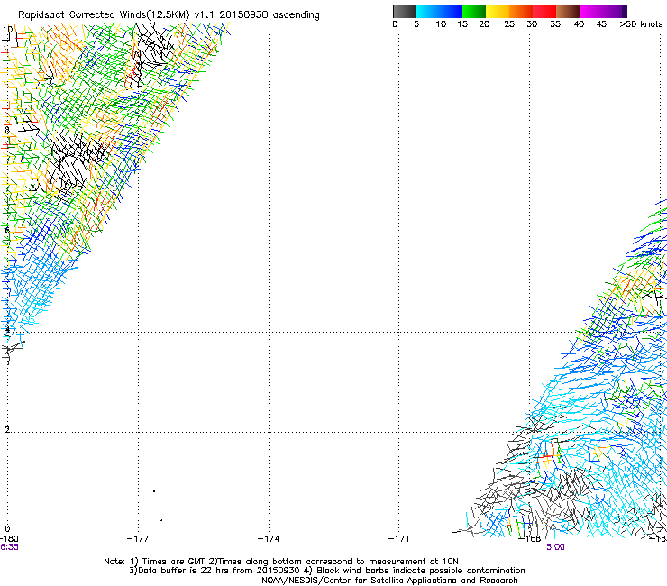
Task: Click the 'NOAA/NESDIS/Center for Satellite Applications' credit line
Action: (x=389, y=581)
